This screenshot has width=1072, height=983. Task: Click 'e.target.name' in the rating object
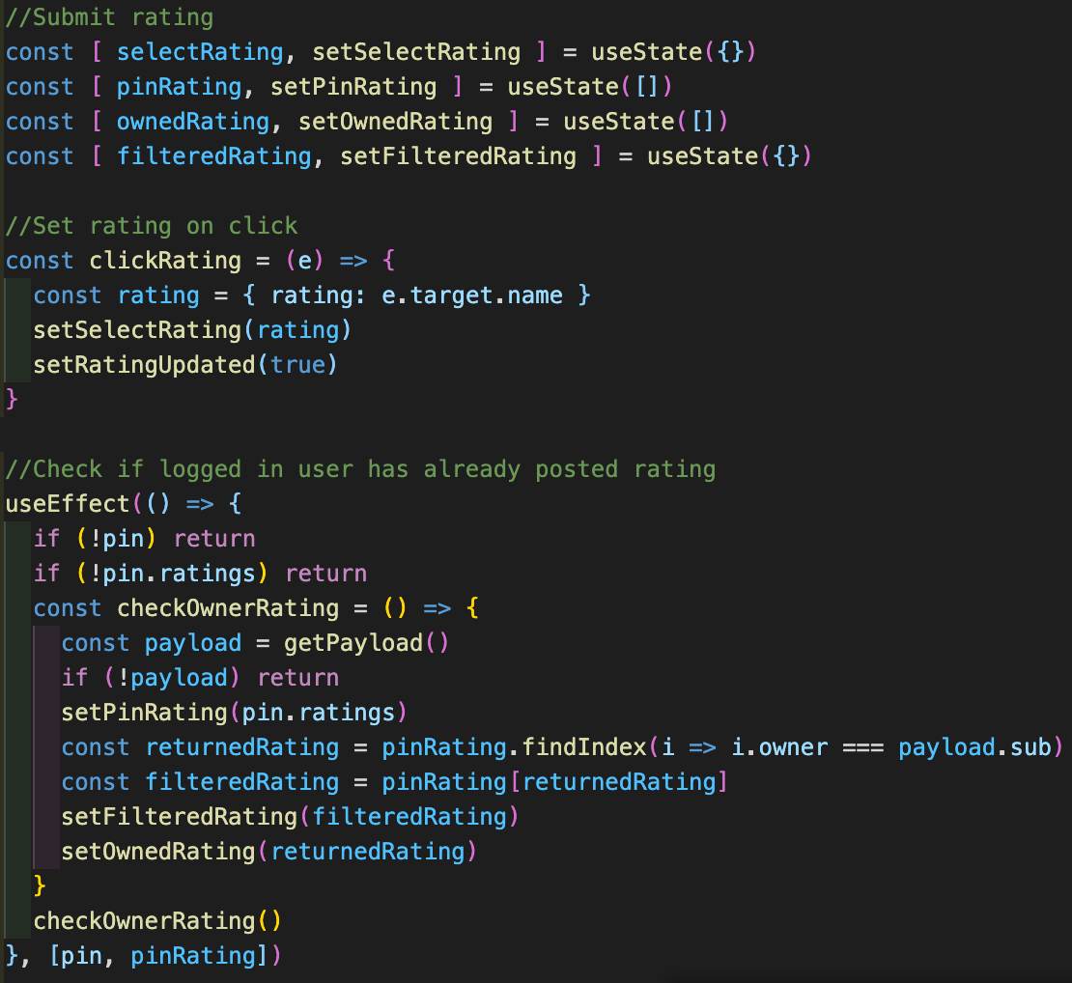471,295
